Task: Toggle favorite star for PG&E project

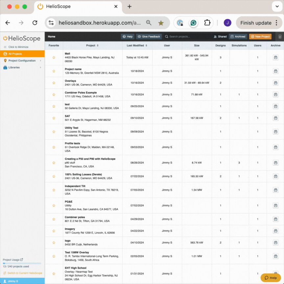Action: [x=54, y=205]
